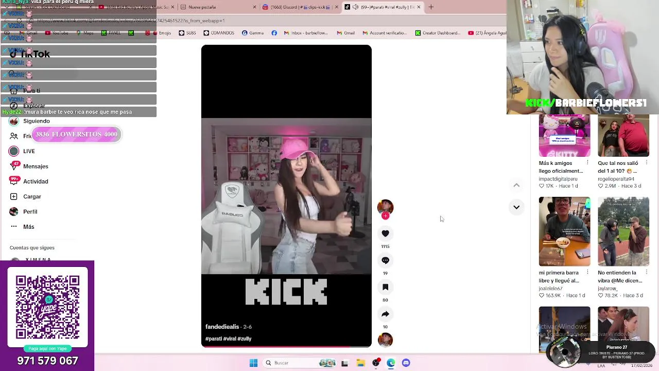Open OBS Studio from the taskbar
Image resolution: width=659 pixels, height=371 pixels.
coord(376,363)
